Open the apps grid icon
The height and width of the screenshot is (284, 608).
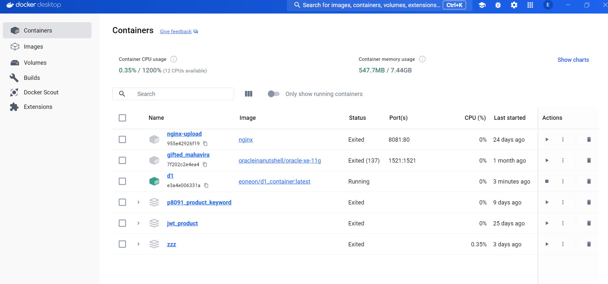click(x=530, y=5)
